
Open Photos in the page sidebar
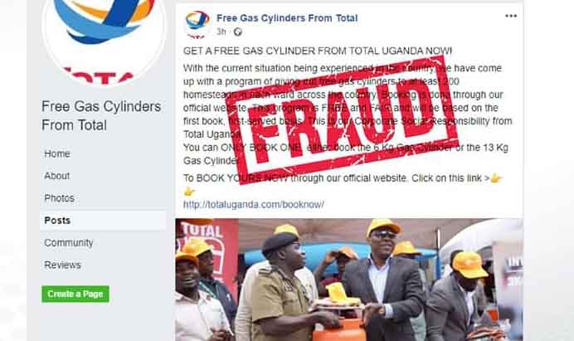point(59,198)
